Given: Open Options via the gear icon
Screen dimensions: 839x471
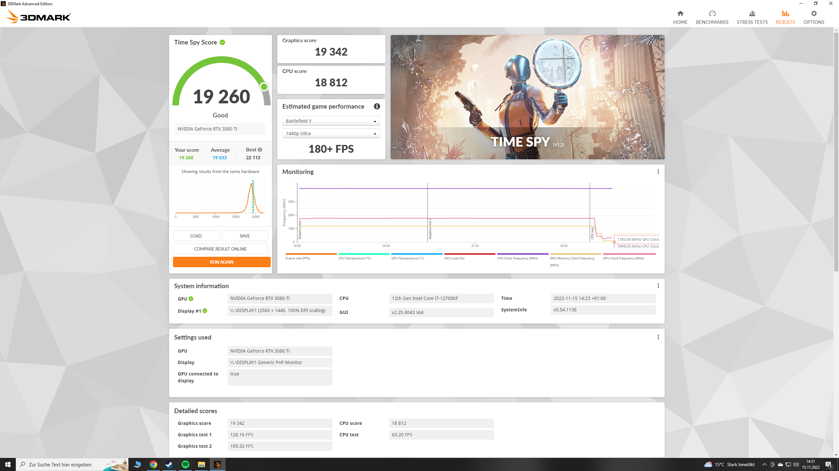Looking at the screenshot, I should pyautogui.click(x=813, y=14).
